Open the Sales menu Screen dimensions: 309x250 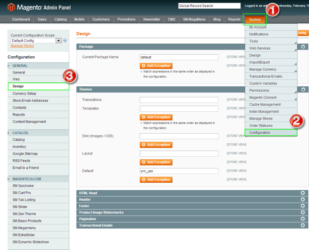42,19
